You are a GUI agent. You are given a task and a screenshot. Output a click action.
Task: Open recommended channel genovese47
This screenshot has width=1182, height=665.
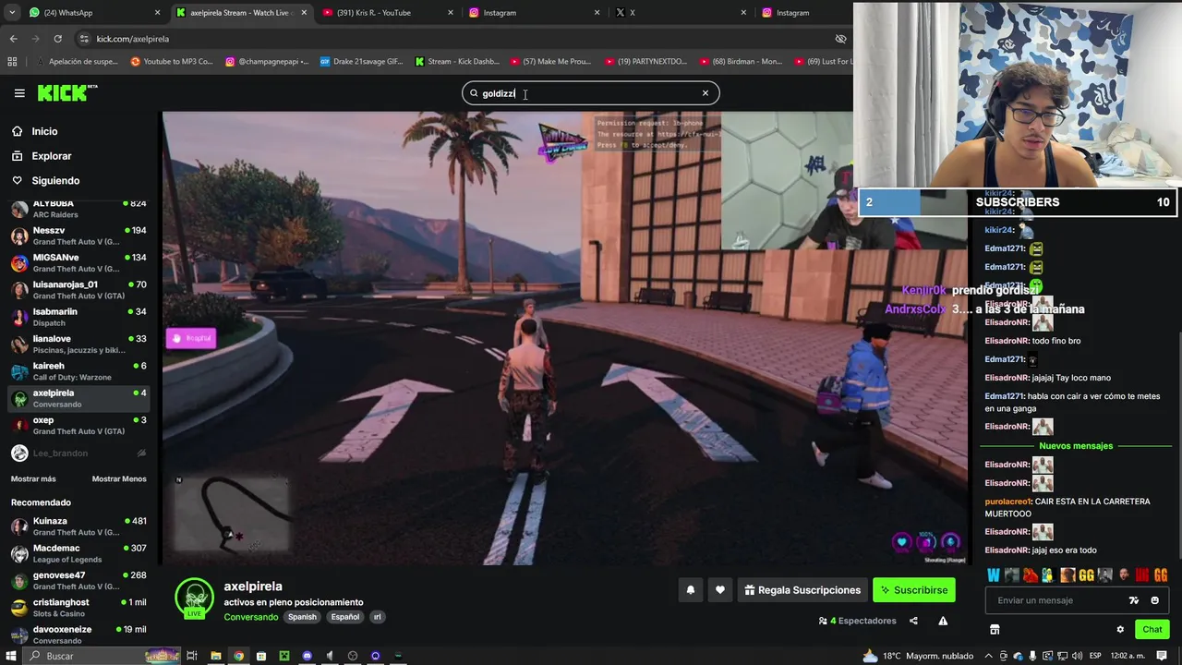point(78,580)
